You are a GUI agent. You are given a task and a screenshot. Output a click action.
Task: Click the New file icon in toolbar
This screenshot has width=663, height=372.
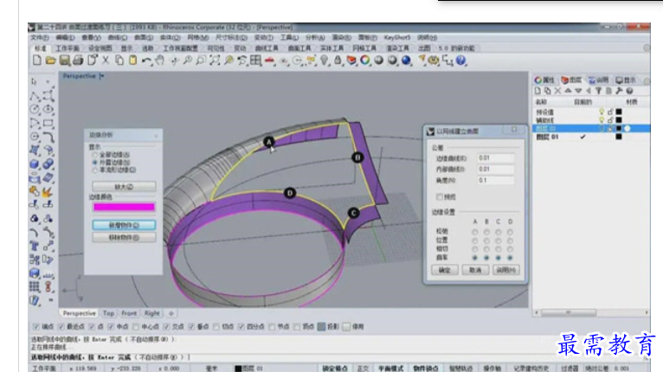[x=37, y=61]
